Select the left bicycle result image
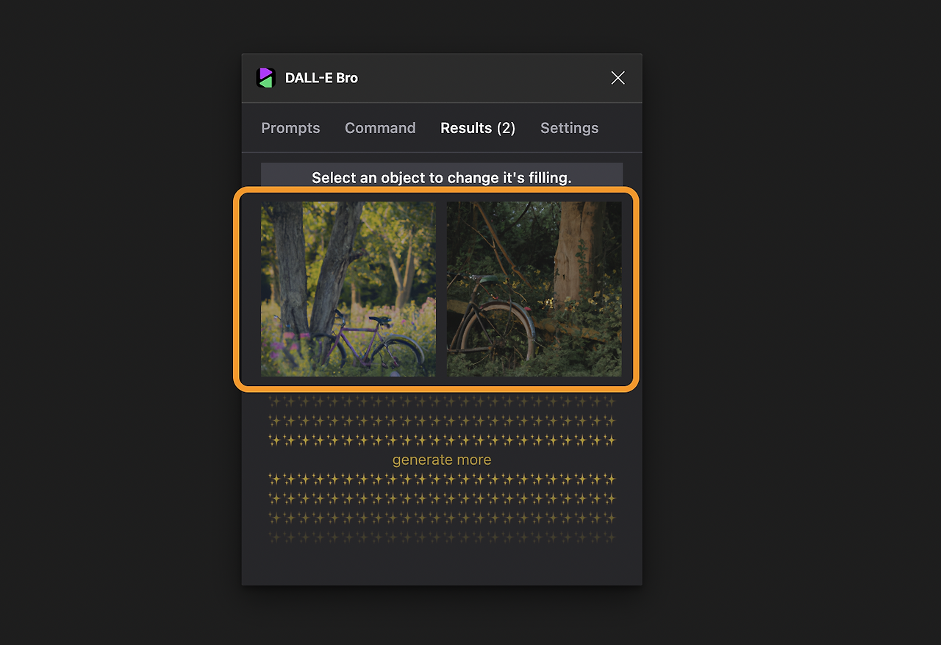This screenshot has height=645, width=941. pyautogui.click(x=348, y=288)
